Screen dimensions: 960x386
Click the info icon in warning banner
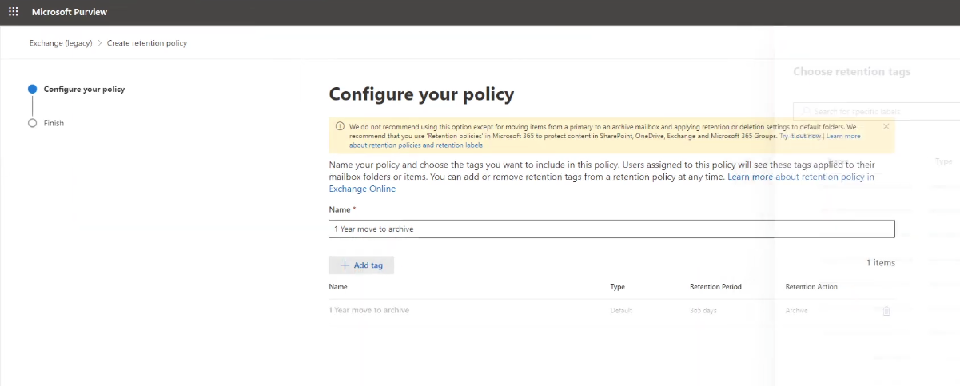tap(340, 126)
